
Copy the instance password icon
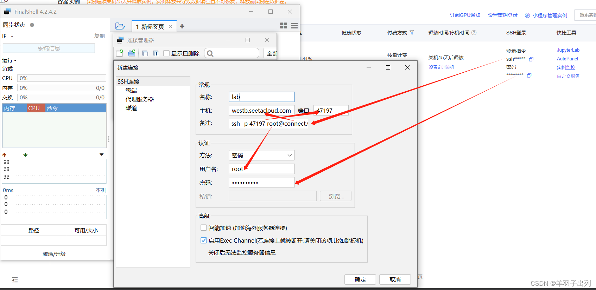pyautogui.click(x=529, y=75)
